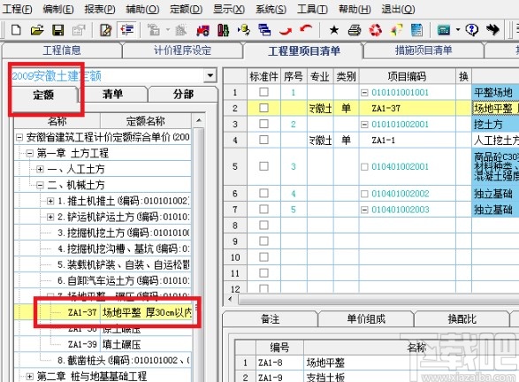Print using the printer icon
Viewport: 519px width, 382px height.
pyautogui.click(x=355, y=30)
